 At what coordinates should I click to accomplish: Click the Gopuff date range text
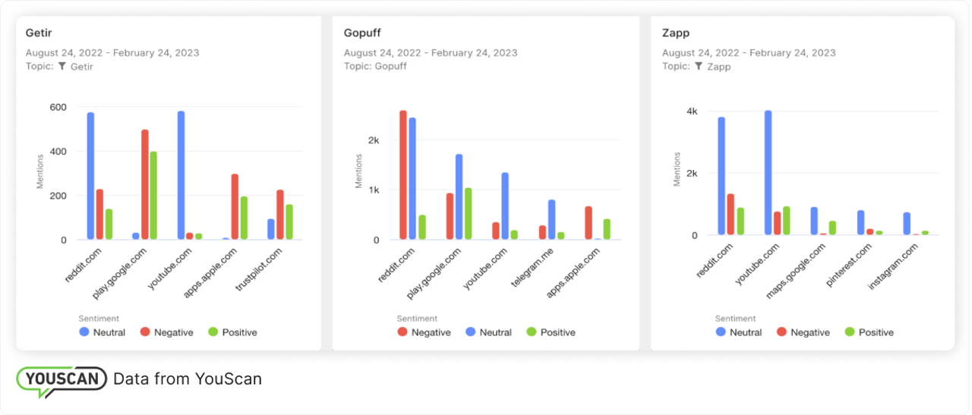pos(431,53)
